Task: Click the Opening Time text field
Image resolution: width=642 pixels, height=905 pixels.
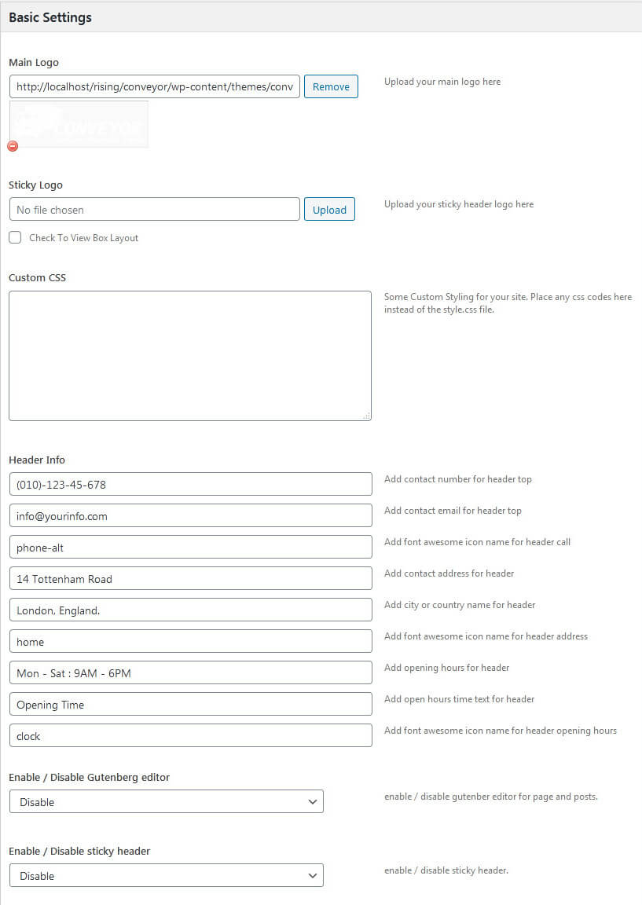Action: coord(189,704)
